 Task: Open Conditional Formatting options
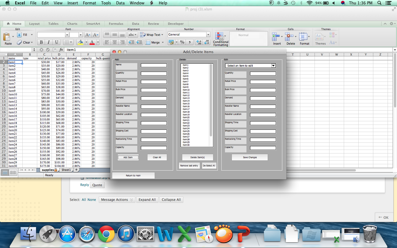click(x=220, y=39)
